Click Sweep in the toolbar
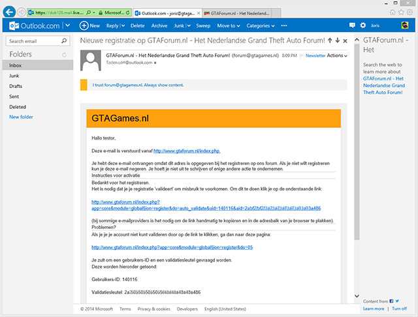The image size is (418, 317). [203, 25]
